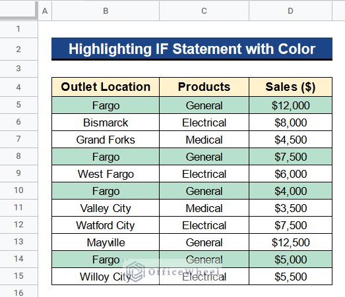Select Electrical in the Watford City row

(x=204, y=225)
